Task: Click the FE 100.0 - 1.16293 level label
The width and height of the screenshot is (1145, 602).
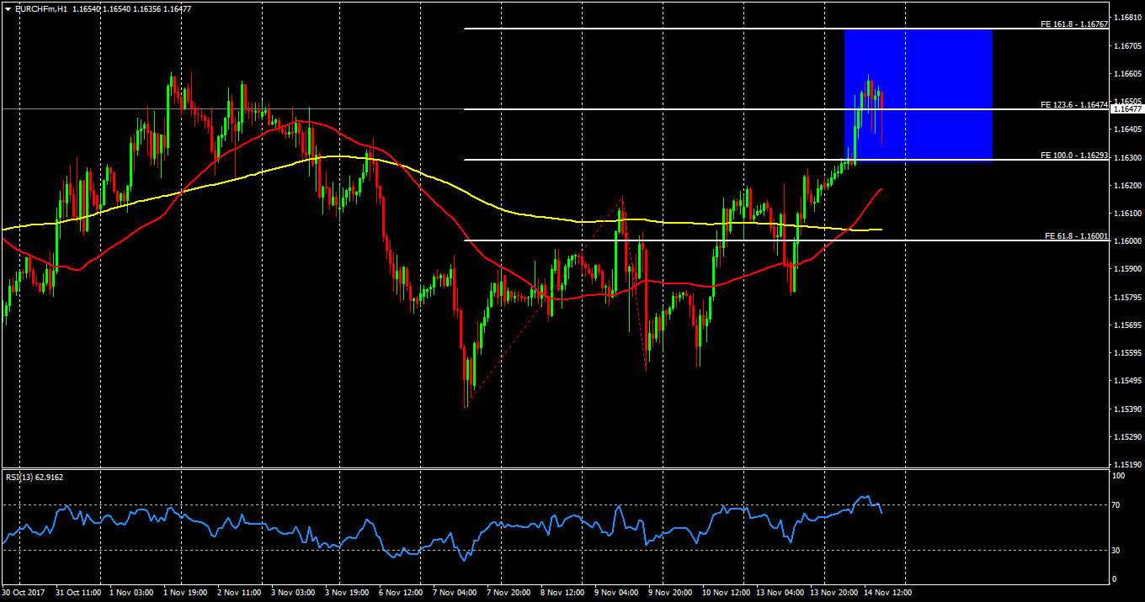Action: tap(1073, 156)
